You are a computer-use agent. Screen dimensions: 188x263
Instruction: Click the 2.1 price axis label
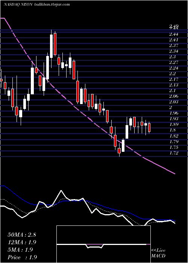pos(173,91)
